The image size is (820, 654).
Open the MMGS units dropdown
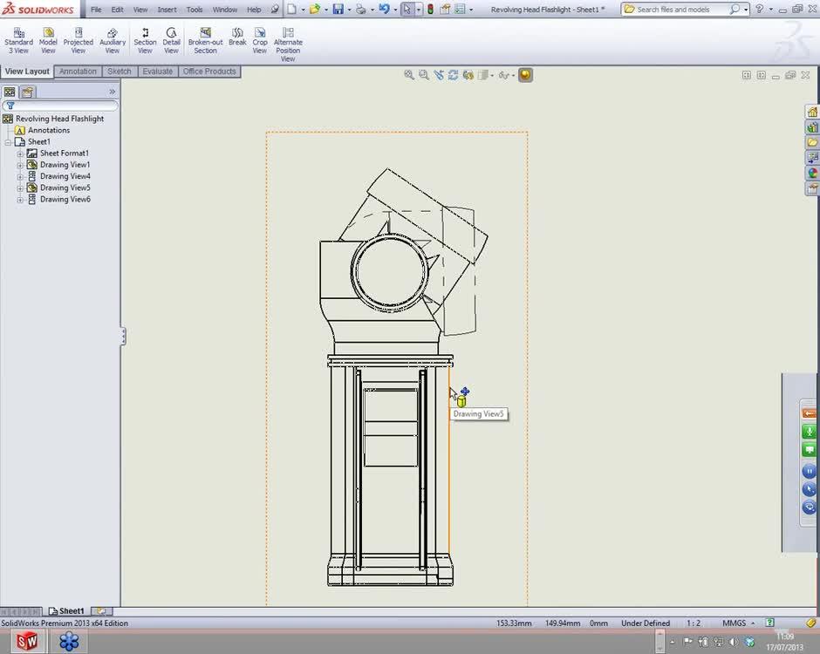(x=751, y=623)
